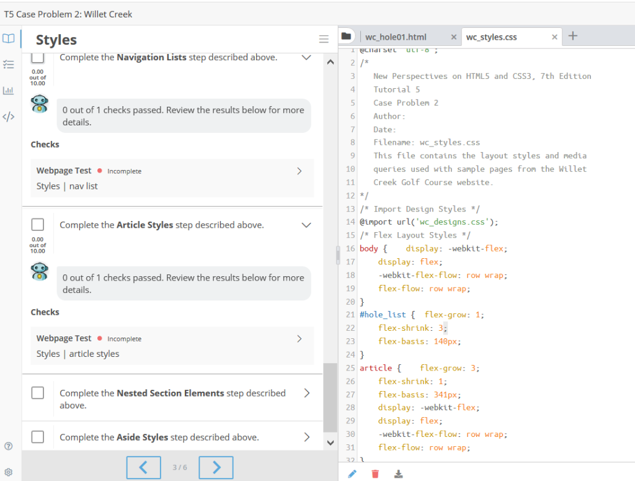Check the Article Styles step checkbox
Viewport: 635px width, 481px height.
tap(38, 225)
